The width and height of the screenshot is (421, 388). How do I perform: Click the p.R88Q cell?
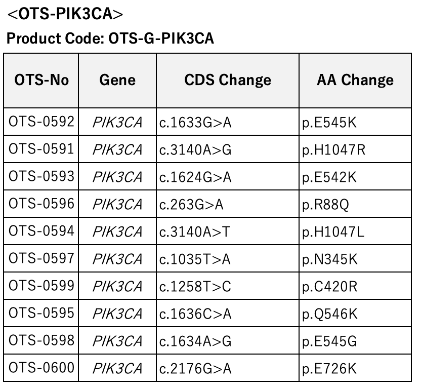355,204
